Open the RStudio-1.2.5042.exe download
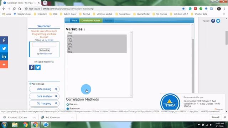Screen dimensions: 228x128 (17, 117)
